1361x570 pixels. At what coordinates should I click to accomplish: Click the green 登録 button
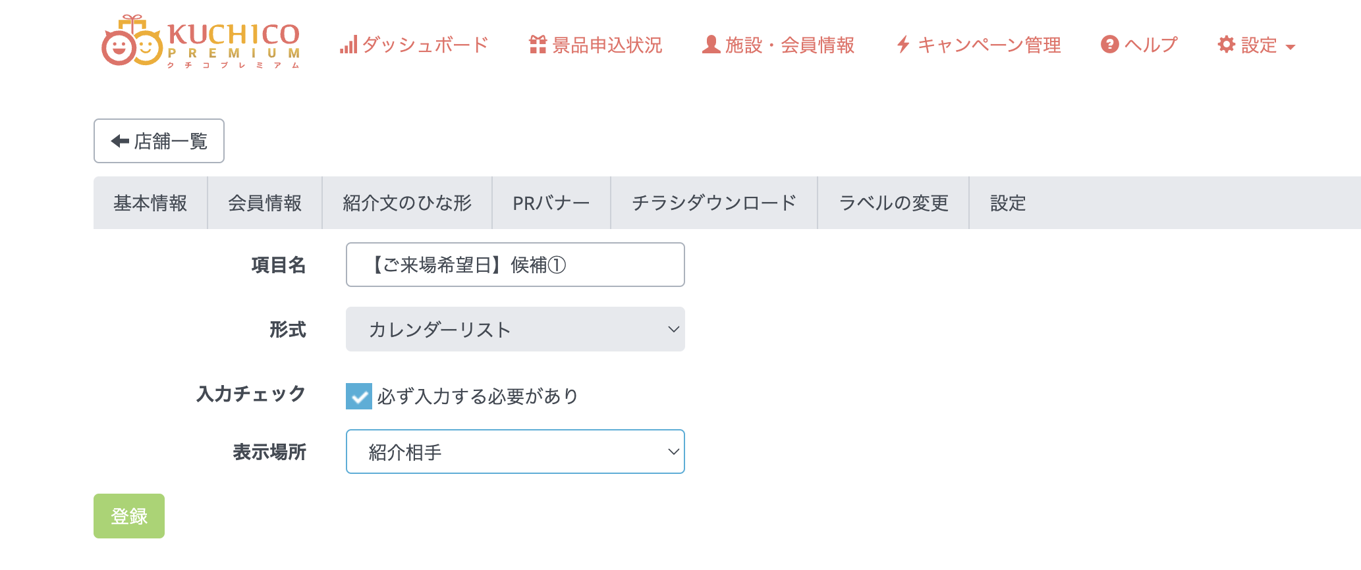click(129, 516)
